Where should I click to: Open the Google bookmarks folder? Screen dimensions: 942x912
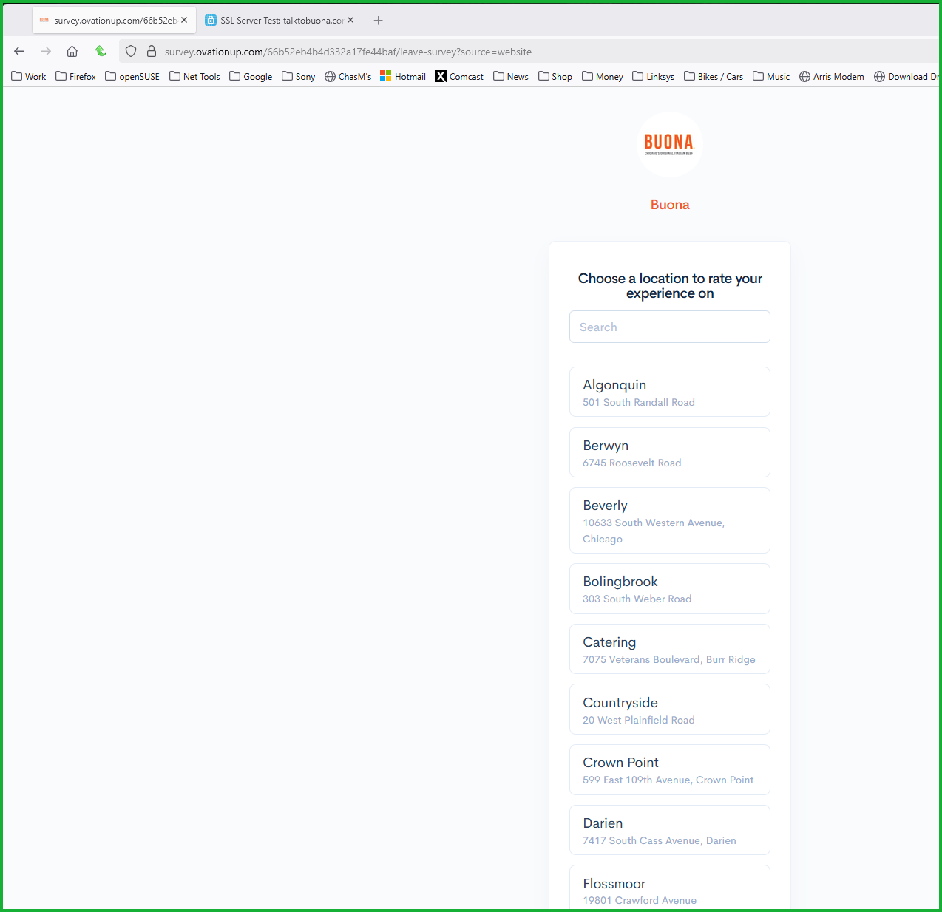(251, 76)
